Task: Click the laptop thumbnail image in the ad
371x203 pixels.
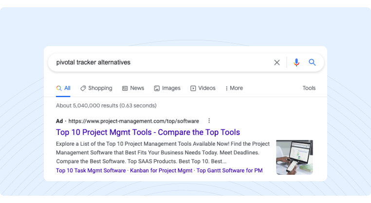Action: click(x=295, y=157)
